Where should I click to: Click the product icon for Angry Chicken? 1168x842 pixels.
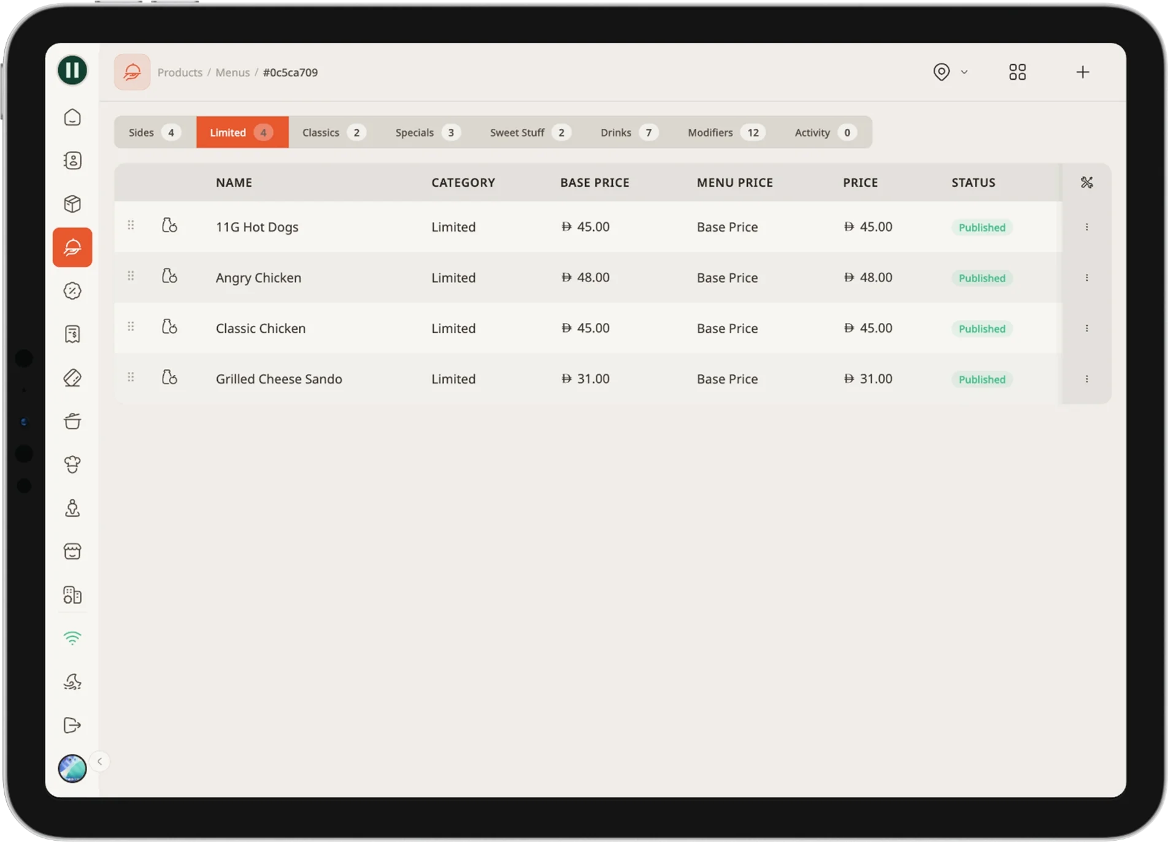click(169, 276)
